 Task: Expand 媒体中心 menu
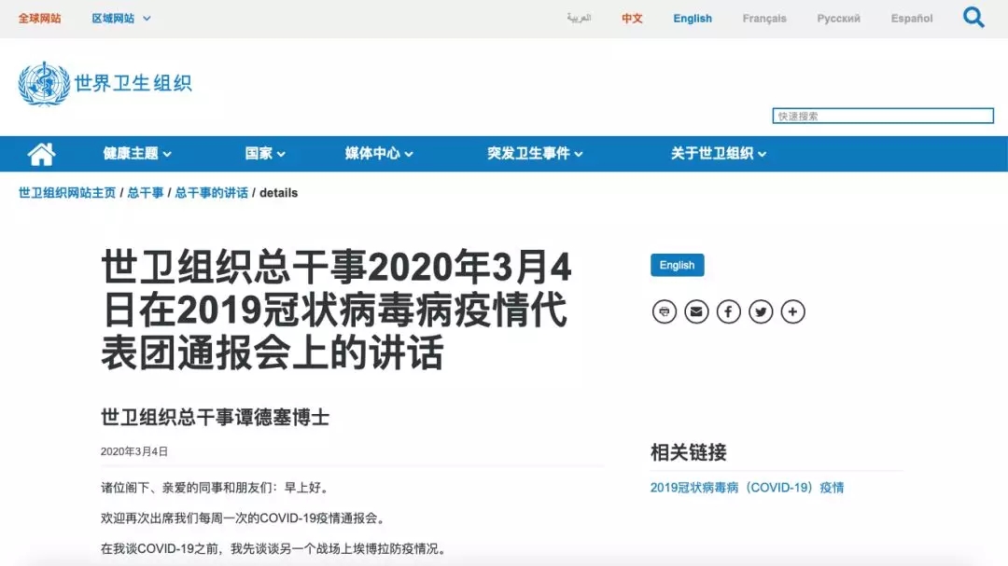point(379,154)
